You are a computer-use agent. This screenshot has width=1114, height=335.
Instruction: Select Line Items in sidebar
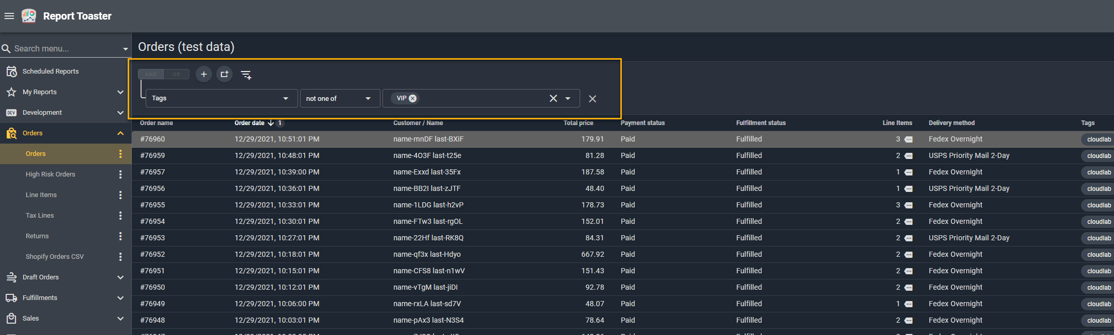coord(41,195)
